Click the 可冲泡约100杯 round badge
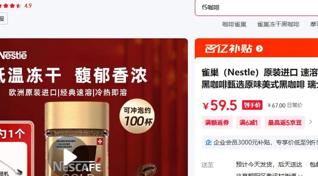The height and width of the screenshot is (176, 318). point(137,116)
